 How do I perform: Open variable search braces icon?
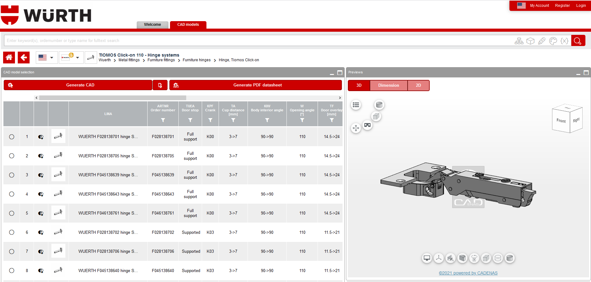(565, 41)
